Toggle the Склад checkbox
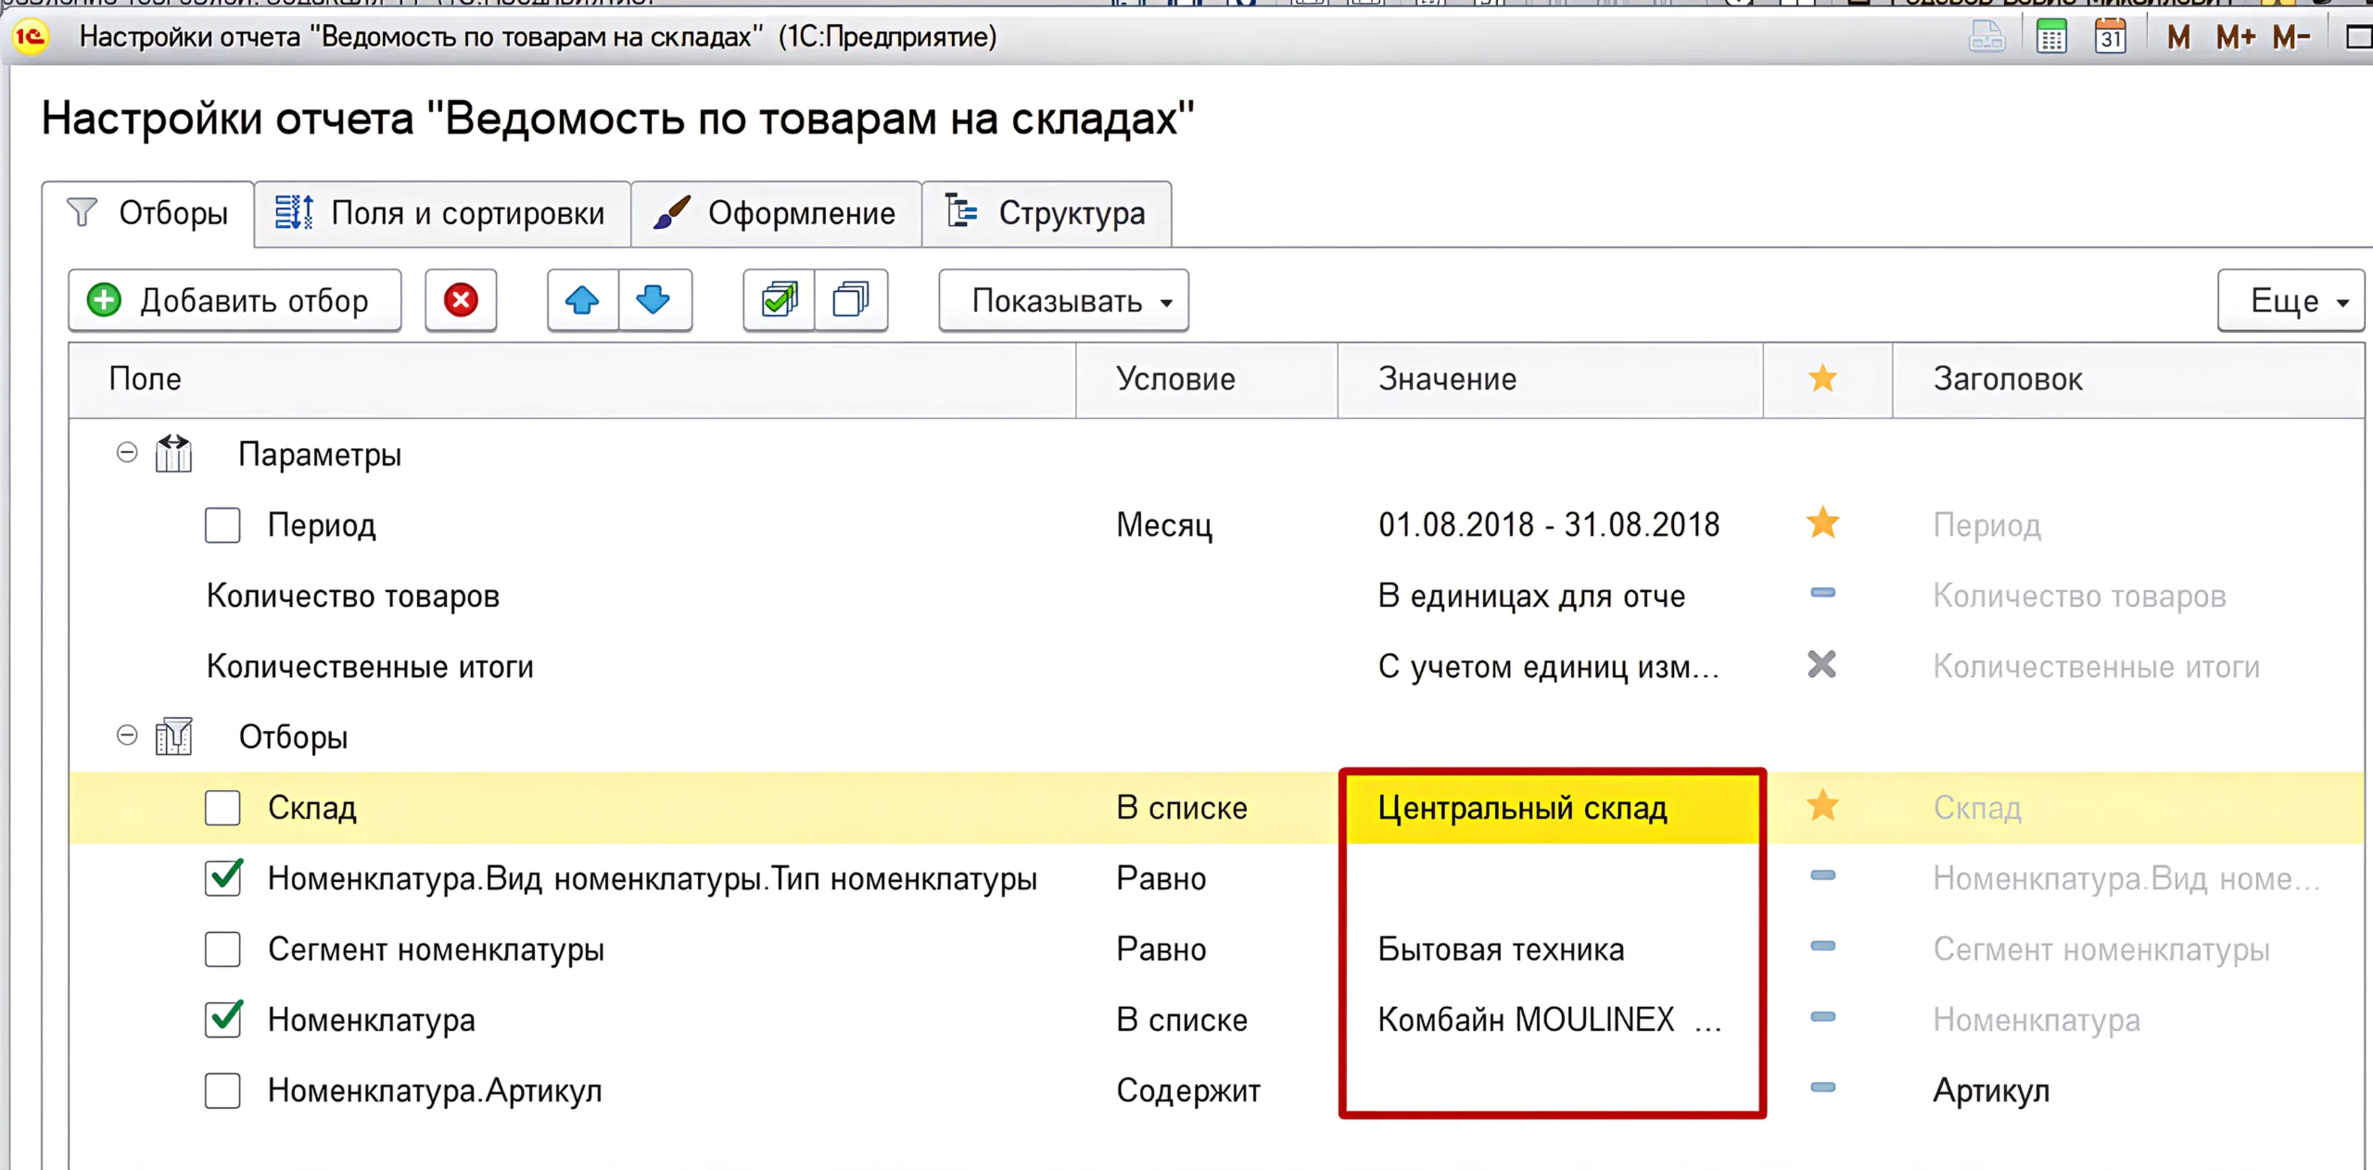The image size is (2373, 1170). point(222,808)
